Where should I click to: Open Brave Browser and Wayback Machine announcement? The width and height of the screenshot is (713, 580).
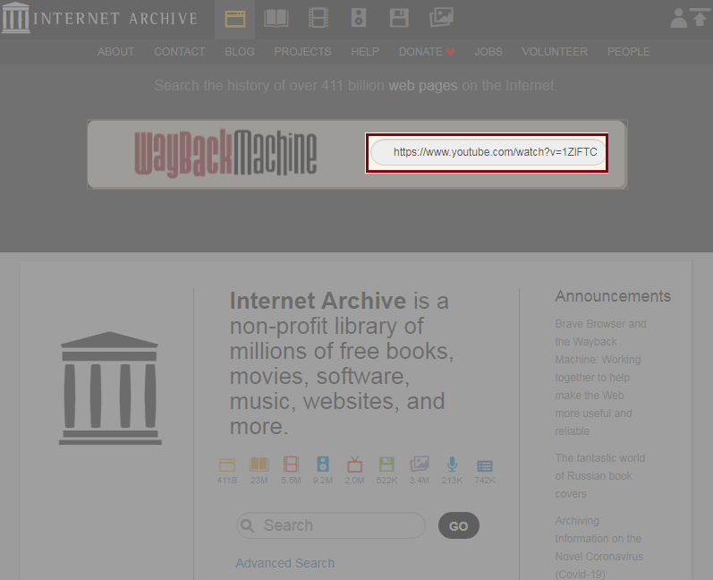point(600,378)
